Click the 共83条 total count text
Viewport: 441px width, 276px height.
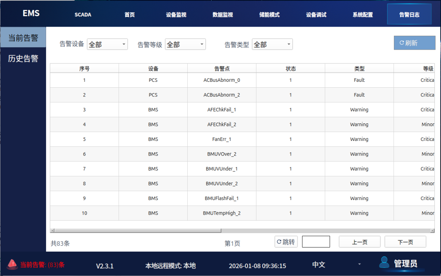pyautogui.click(x=60, y=244)
